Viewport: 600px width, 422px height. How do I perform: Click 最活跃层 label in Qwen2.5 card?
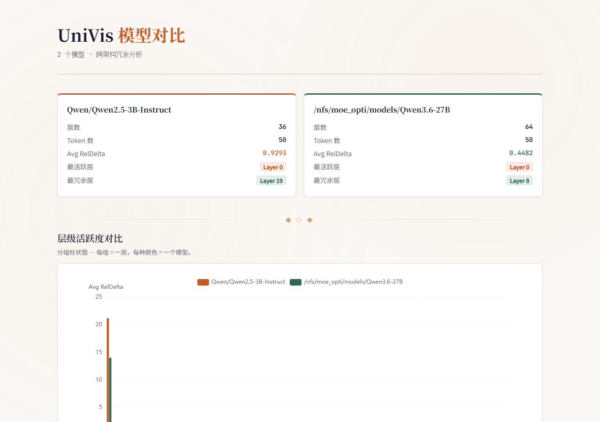pyautogui.click(x=80, y=166)
